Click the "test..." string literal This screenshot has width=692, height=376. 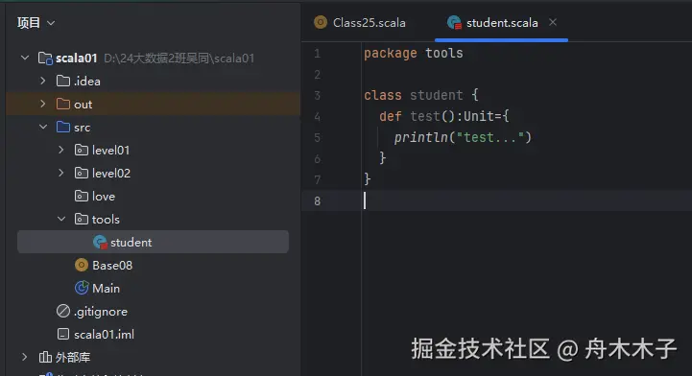click(489, 137)
